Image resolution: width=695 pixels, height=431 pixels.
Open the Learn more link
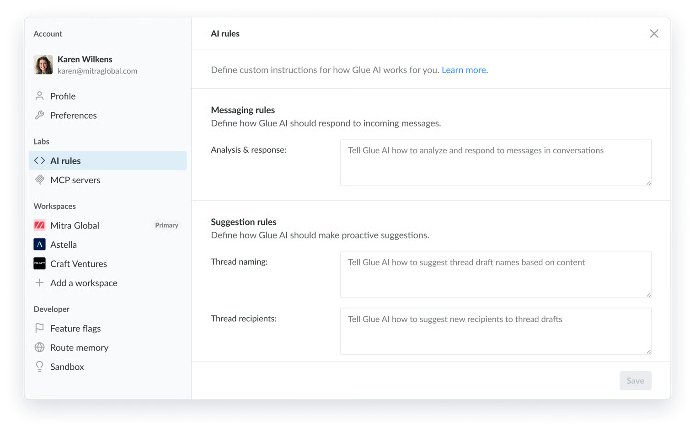click(465, 70)
